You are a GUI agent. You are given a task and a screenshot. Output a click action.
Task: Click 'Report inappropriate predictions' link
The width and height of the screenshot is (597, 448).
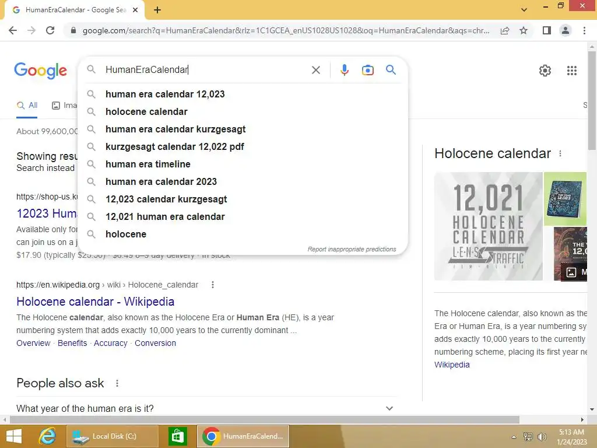(x=352, y=249)
